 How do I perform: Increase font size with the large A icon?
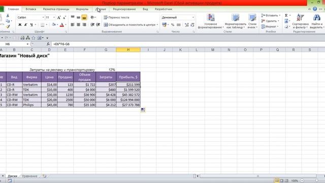pos(59,17)
